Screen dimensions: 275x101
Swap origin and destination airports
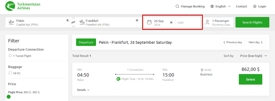[73, 22]
